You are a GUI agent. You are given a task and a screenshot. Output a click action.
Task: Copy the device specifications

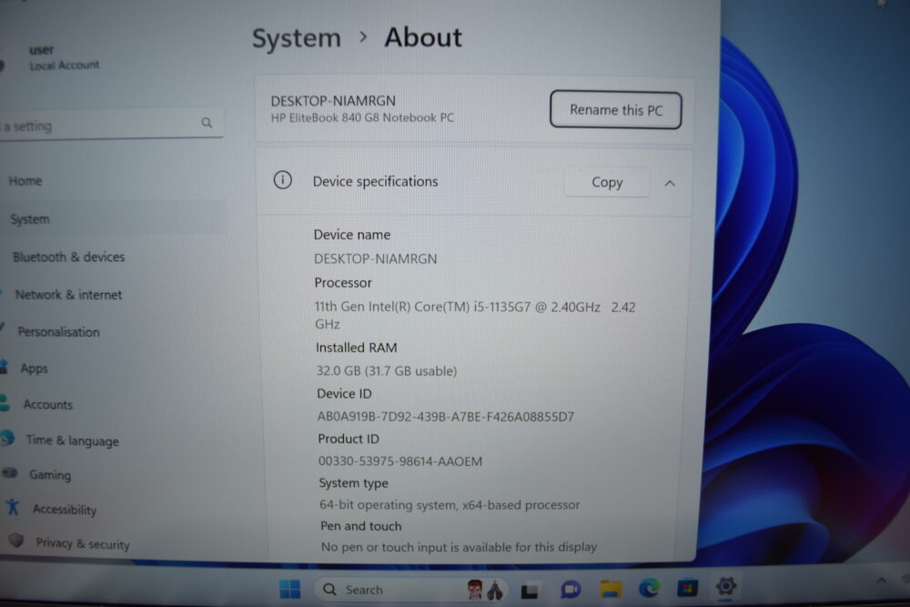(607, 182)
